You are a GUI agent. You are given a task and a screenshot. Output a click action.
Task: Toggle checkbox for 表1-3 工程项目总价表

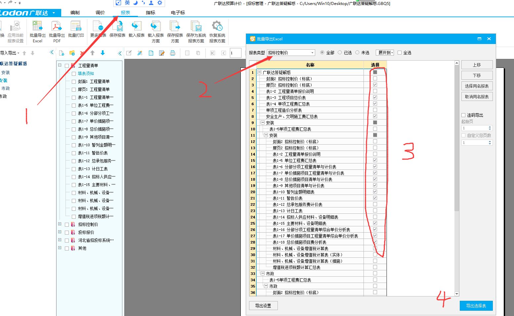[375, 97]
